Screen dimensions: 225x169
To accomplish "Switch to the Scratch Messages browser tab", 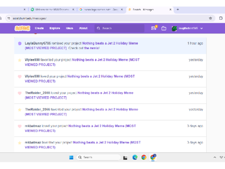I will pyautogui.click(x=149, y=9).
